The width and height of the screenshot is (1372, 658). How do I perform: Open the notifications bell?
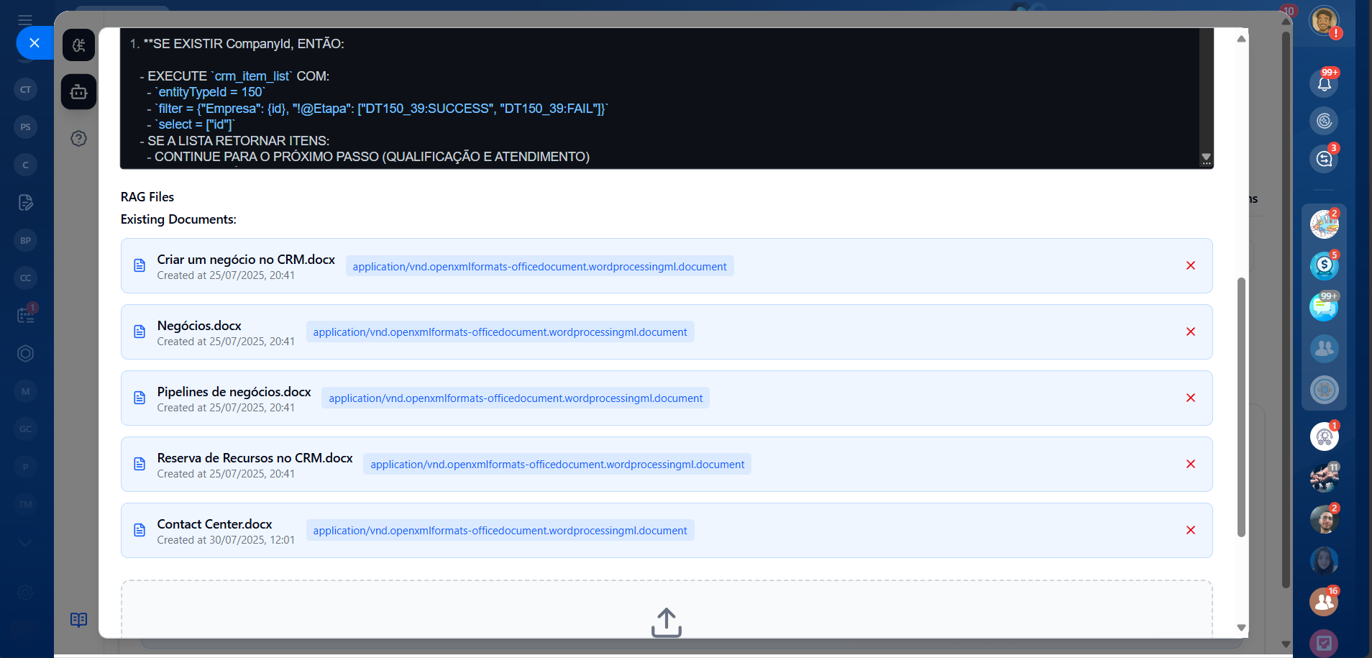pyautogui.click(x=1324, y=83)
